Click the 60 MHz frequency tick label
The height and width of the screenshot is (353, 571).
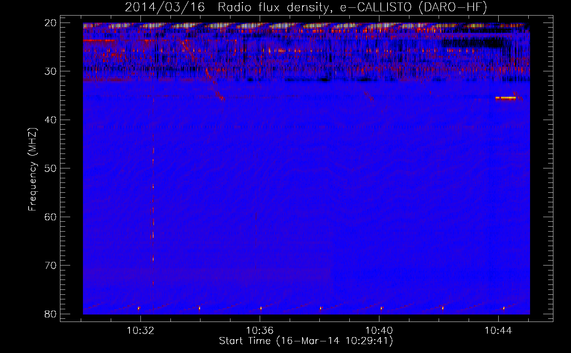point(51,217)
